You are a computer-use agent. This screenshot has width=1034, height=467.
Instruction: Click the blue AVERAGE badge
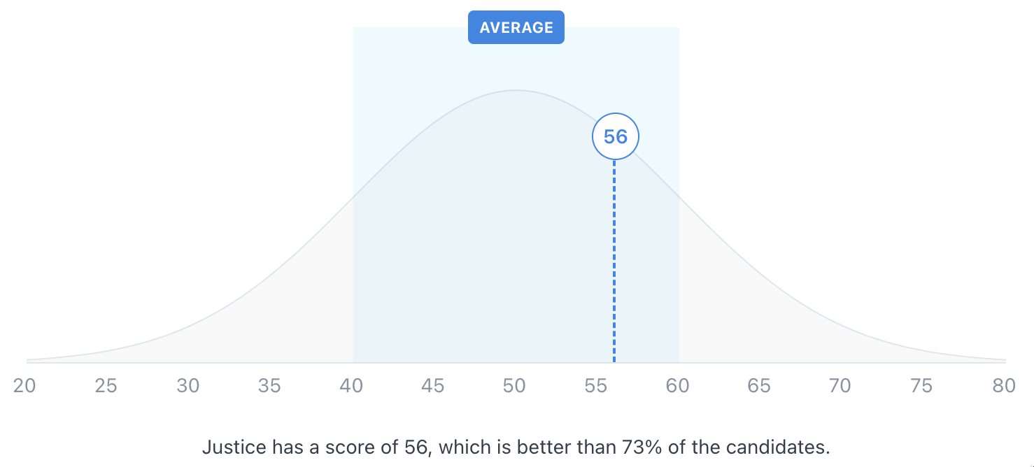[516, 28]
